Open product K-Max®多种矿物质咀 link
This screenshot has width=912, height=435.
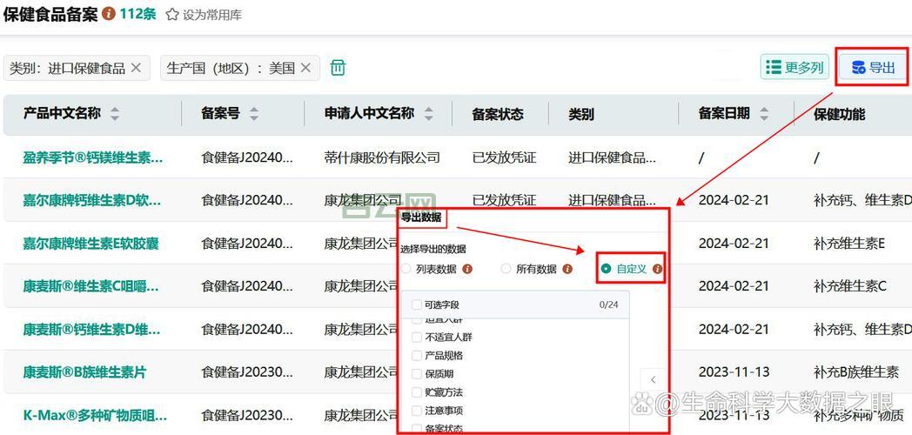(x=95, y=416)
